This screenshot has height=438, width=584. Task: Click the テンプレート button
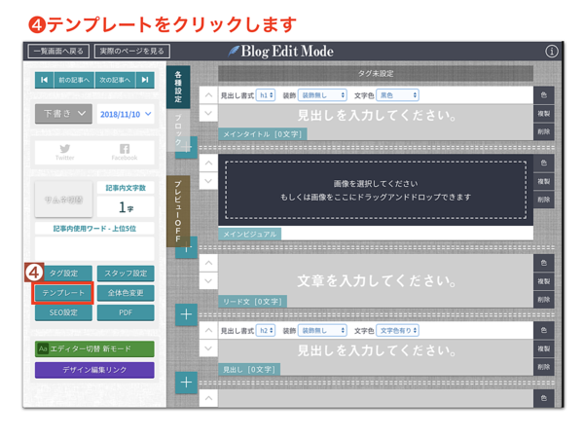pyautogui.click(x=63, y=293)
